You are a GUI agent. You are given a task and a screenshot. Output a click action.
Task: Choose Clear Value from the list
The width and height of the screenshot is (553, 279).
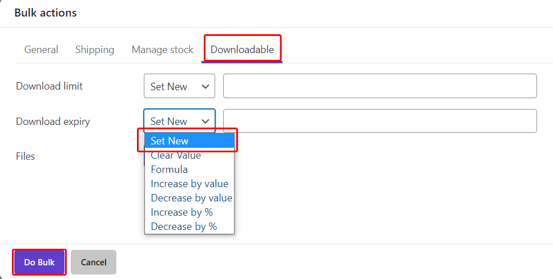(x=176, y=155)
